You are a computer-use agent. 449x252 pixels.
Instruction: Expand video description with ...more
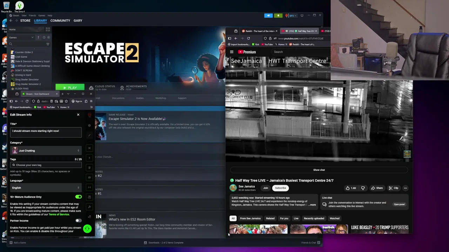[x=312, y=205]
